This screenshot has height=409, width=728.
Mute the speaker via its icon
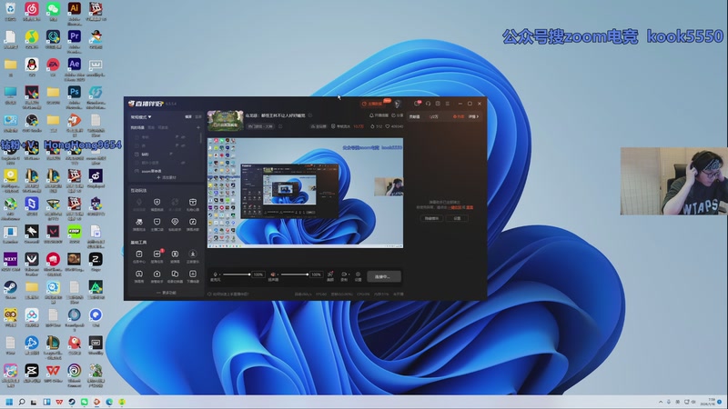coord(272,274)
